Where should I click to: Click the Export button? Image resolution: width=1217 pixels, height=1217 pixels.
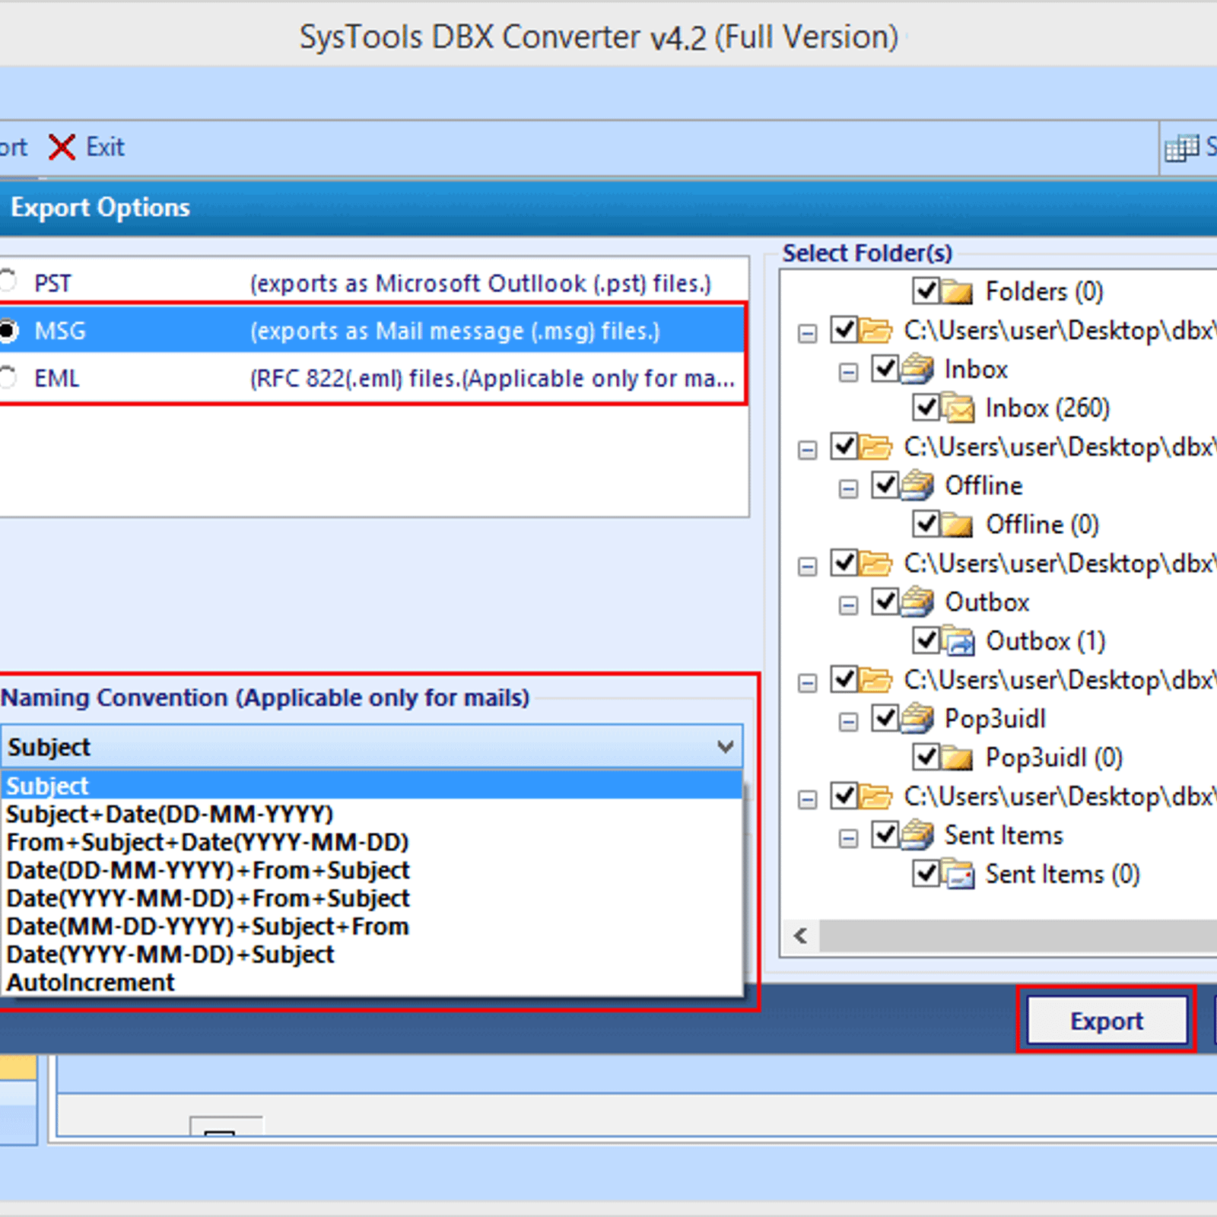tap(1107, 1021)
